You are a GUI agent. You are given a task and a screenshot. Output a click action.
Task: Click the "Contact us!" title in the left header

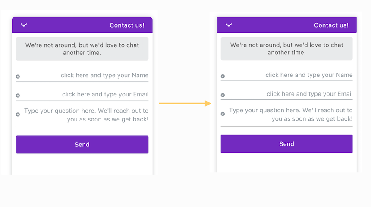tap(127, 25)
